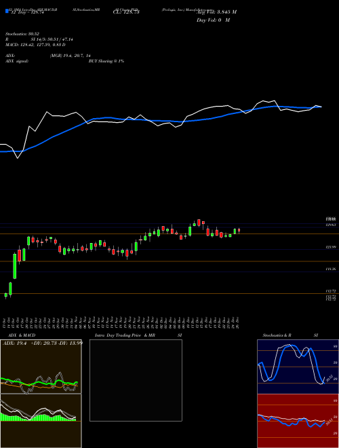The height and width of the screenshot is (448, 339).
Task: Click the ADX line chart panel
Action: [41, 367]
